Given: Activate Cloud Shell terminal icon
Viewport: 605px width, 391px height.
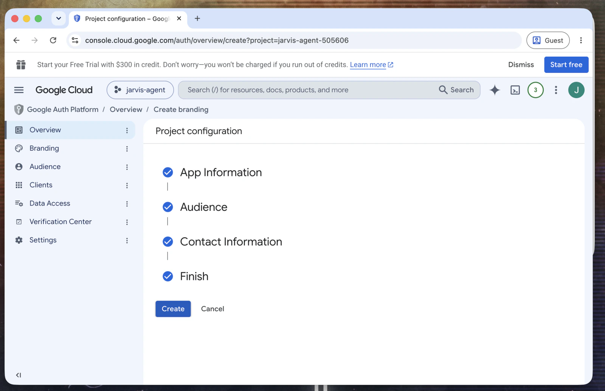Looking at the screenshot, I should (515, 90).
